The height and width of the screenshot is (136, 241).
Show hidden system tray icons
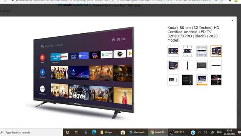click(199, 132)
